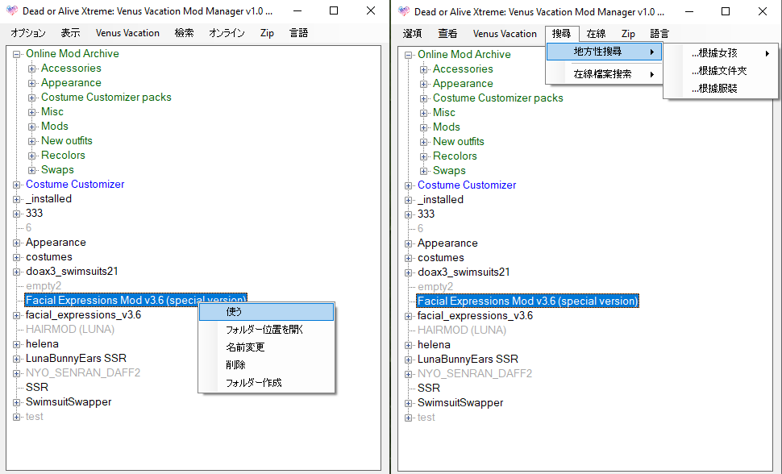The height and width of the screenshot is (474, 782).
Task: Expand test folder in right window
Action: [x=409, y=418]
